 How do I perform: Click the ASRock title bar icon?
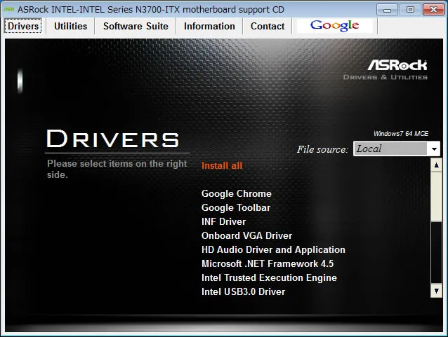pyautogui.click(x=9, y=9)
